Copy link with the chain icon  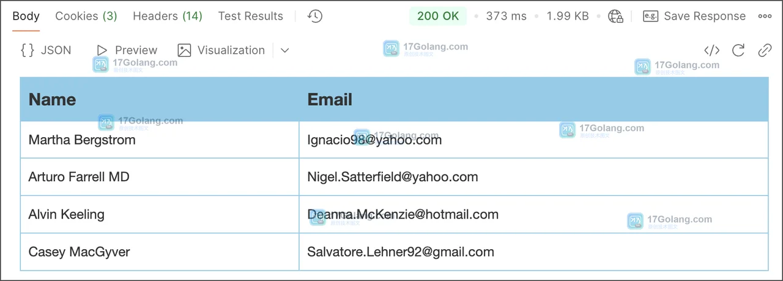(765, 50)
